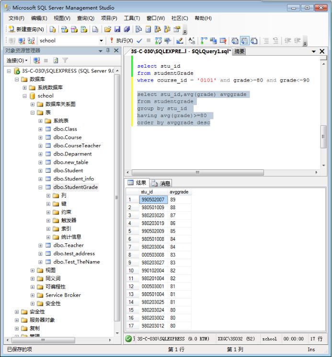Click the New Query (新建查询) button
This screenshot has height=357, width=332.
[26, 29]
